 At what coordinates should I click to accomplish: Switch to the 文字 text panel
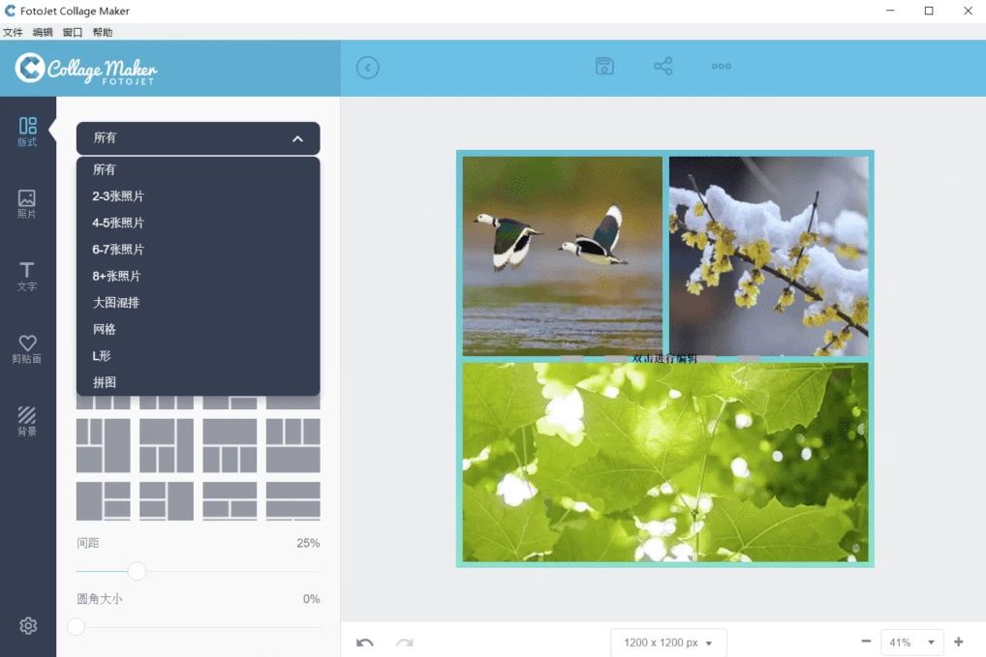click(x=26, y=275)
